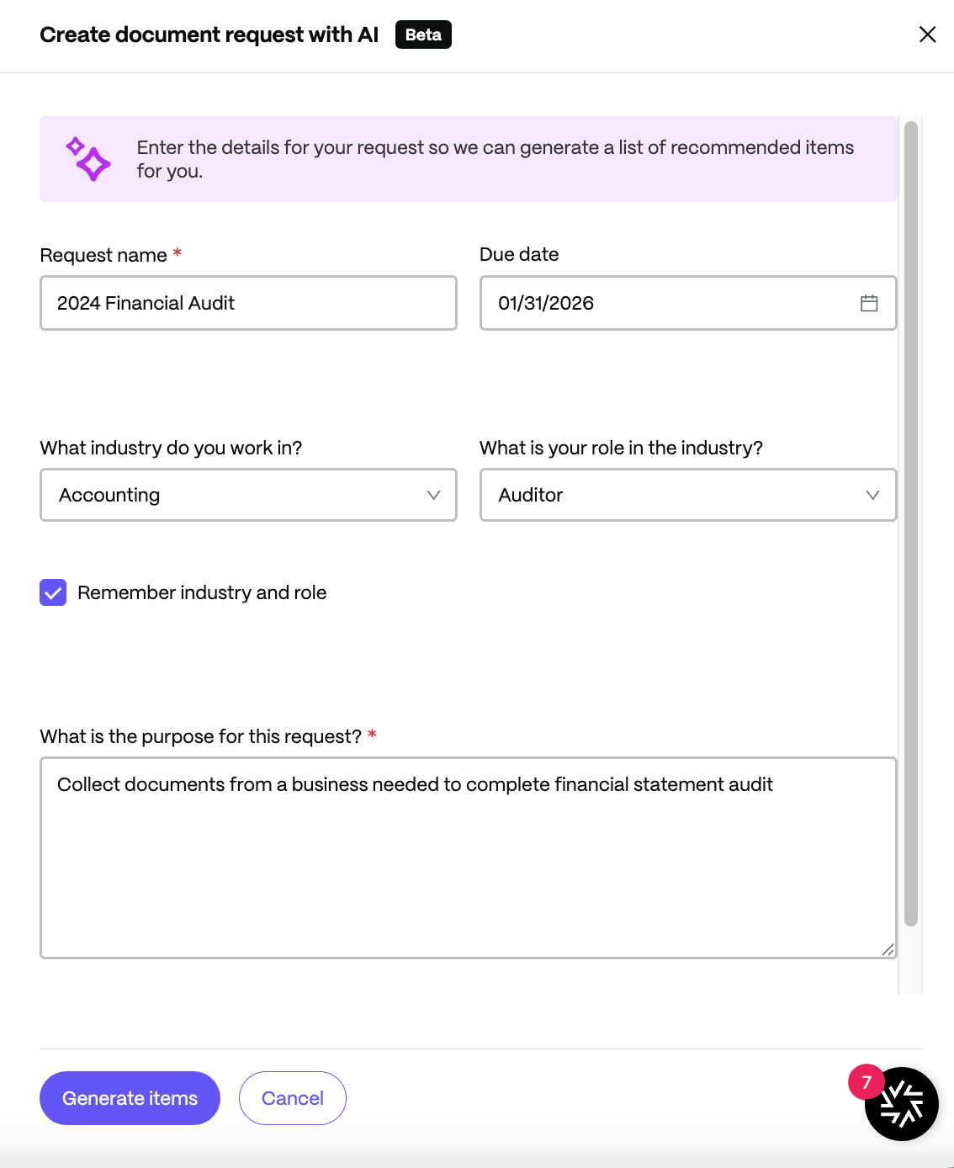954x1168 pixels.
Task: Select the Create document request with AI title
Action: (x=209, y=35)
